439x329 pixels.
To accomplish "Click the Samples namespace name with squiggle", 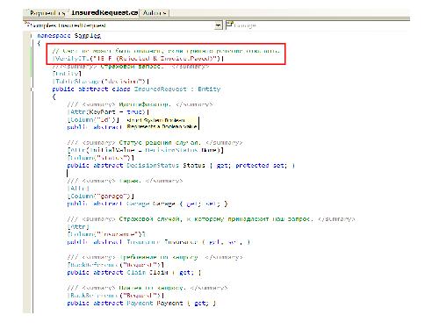I will coord(88,36).
